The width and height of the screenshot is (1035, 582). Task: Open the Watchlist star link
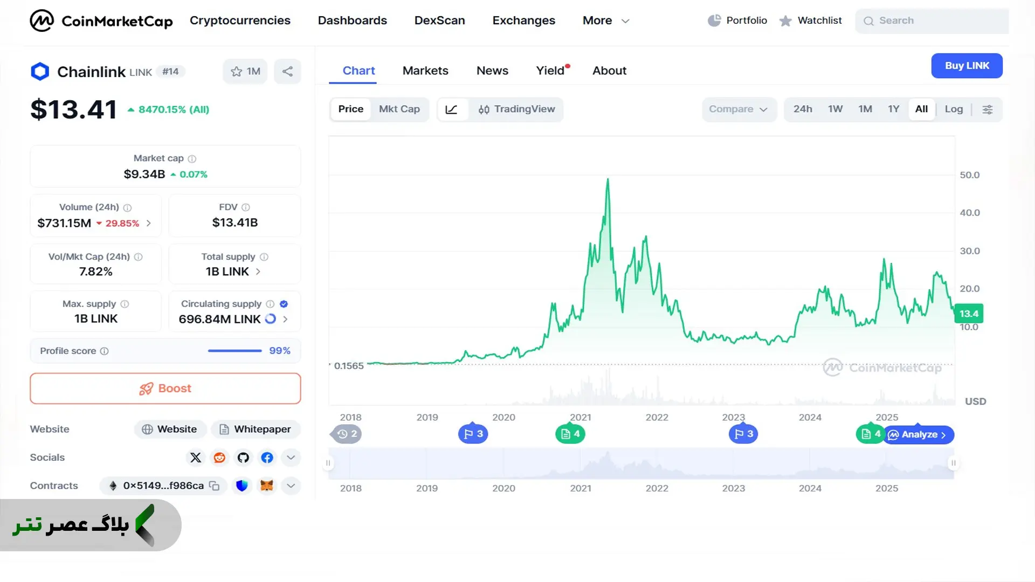click(x=810, y=20)
